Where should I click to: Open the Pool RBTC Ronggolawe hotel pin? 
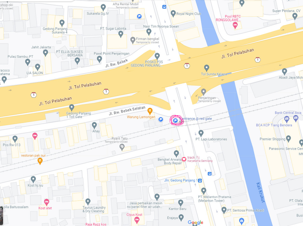(235, 25)
